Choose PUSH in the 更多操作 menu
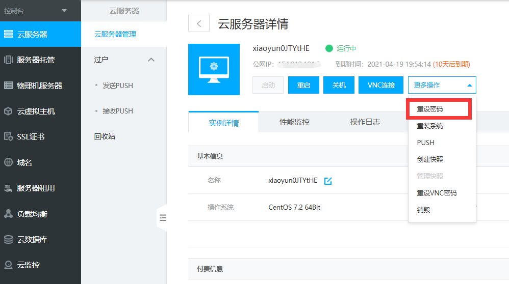The image size is (509, 284). (425, 143)
